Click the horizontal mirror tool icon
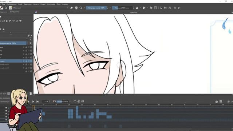The height and width of the screenshot is (131, 233). [137, 8]
